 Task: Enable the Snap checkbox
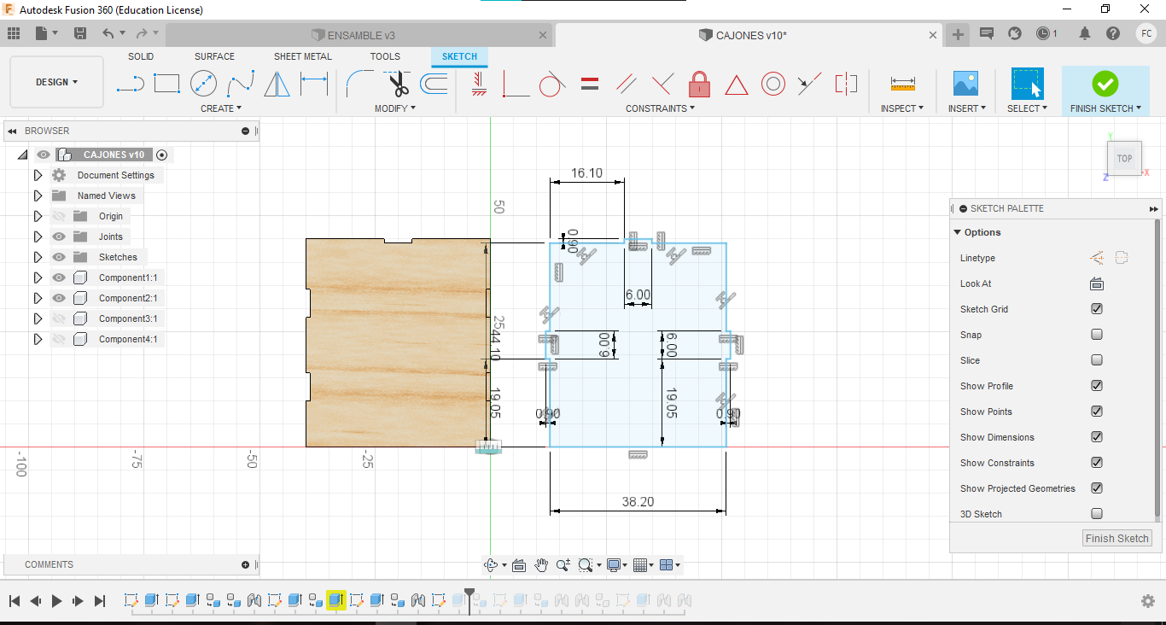pos(1097,335)
